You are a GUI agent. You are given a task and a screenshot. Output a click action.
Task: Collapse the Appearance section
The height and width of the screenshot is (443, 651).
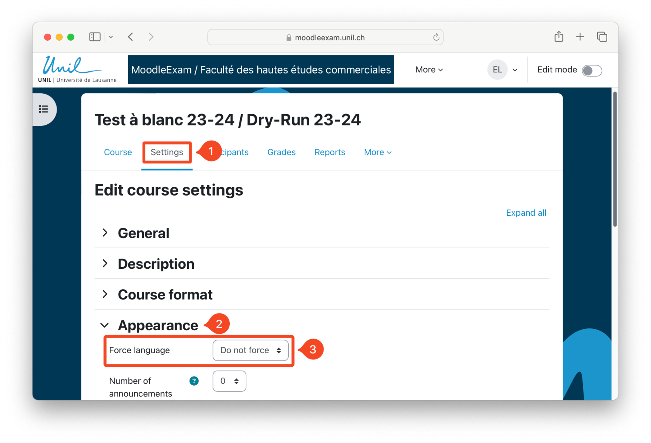(x=105, y=325)
